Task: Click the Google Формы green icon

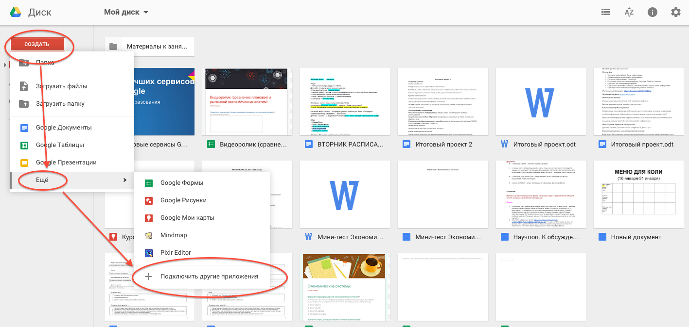Action: (x=149, y=183)
